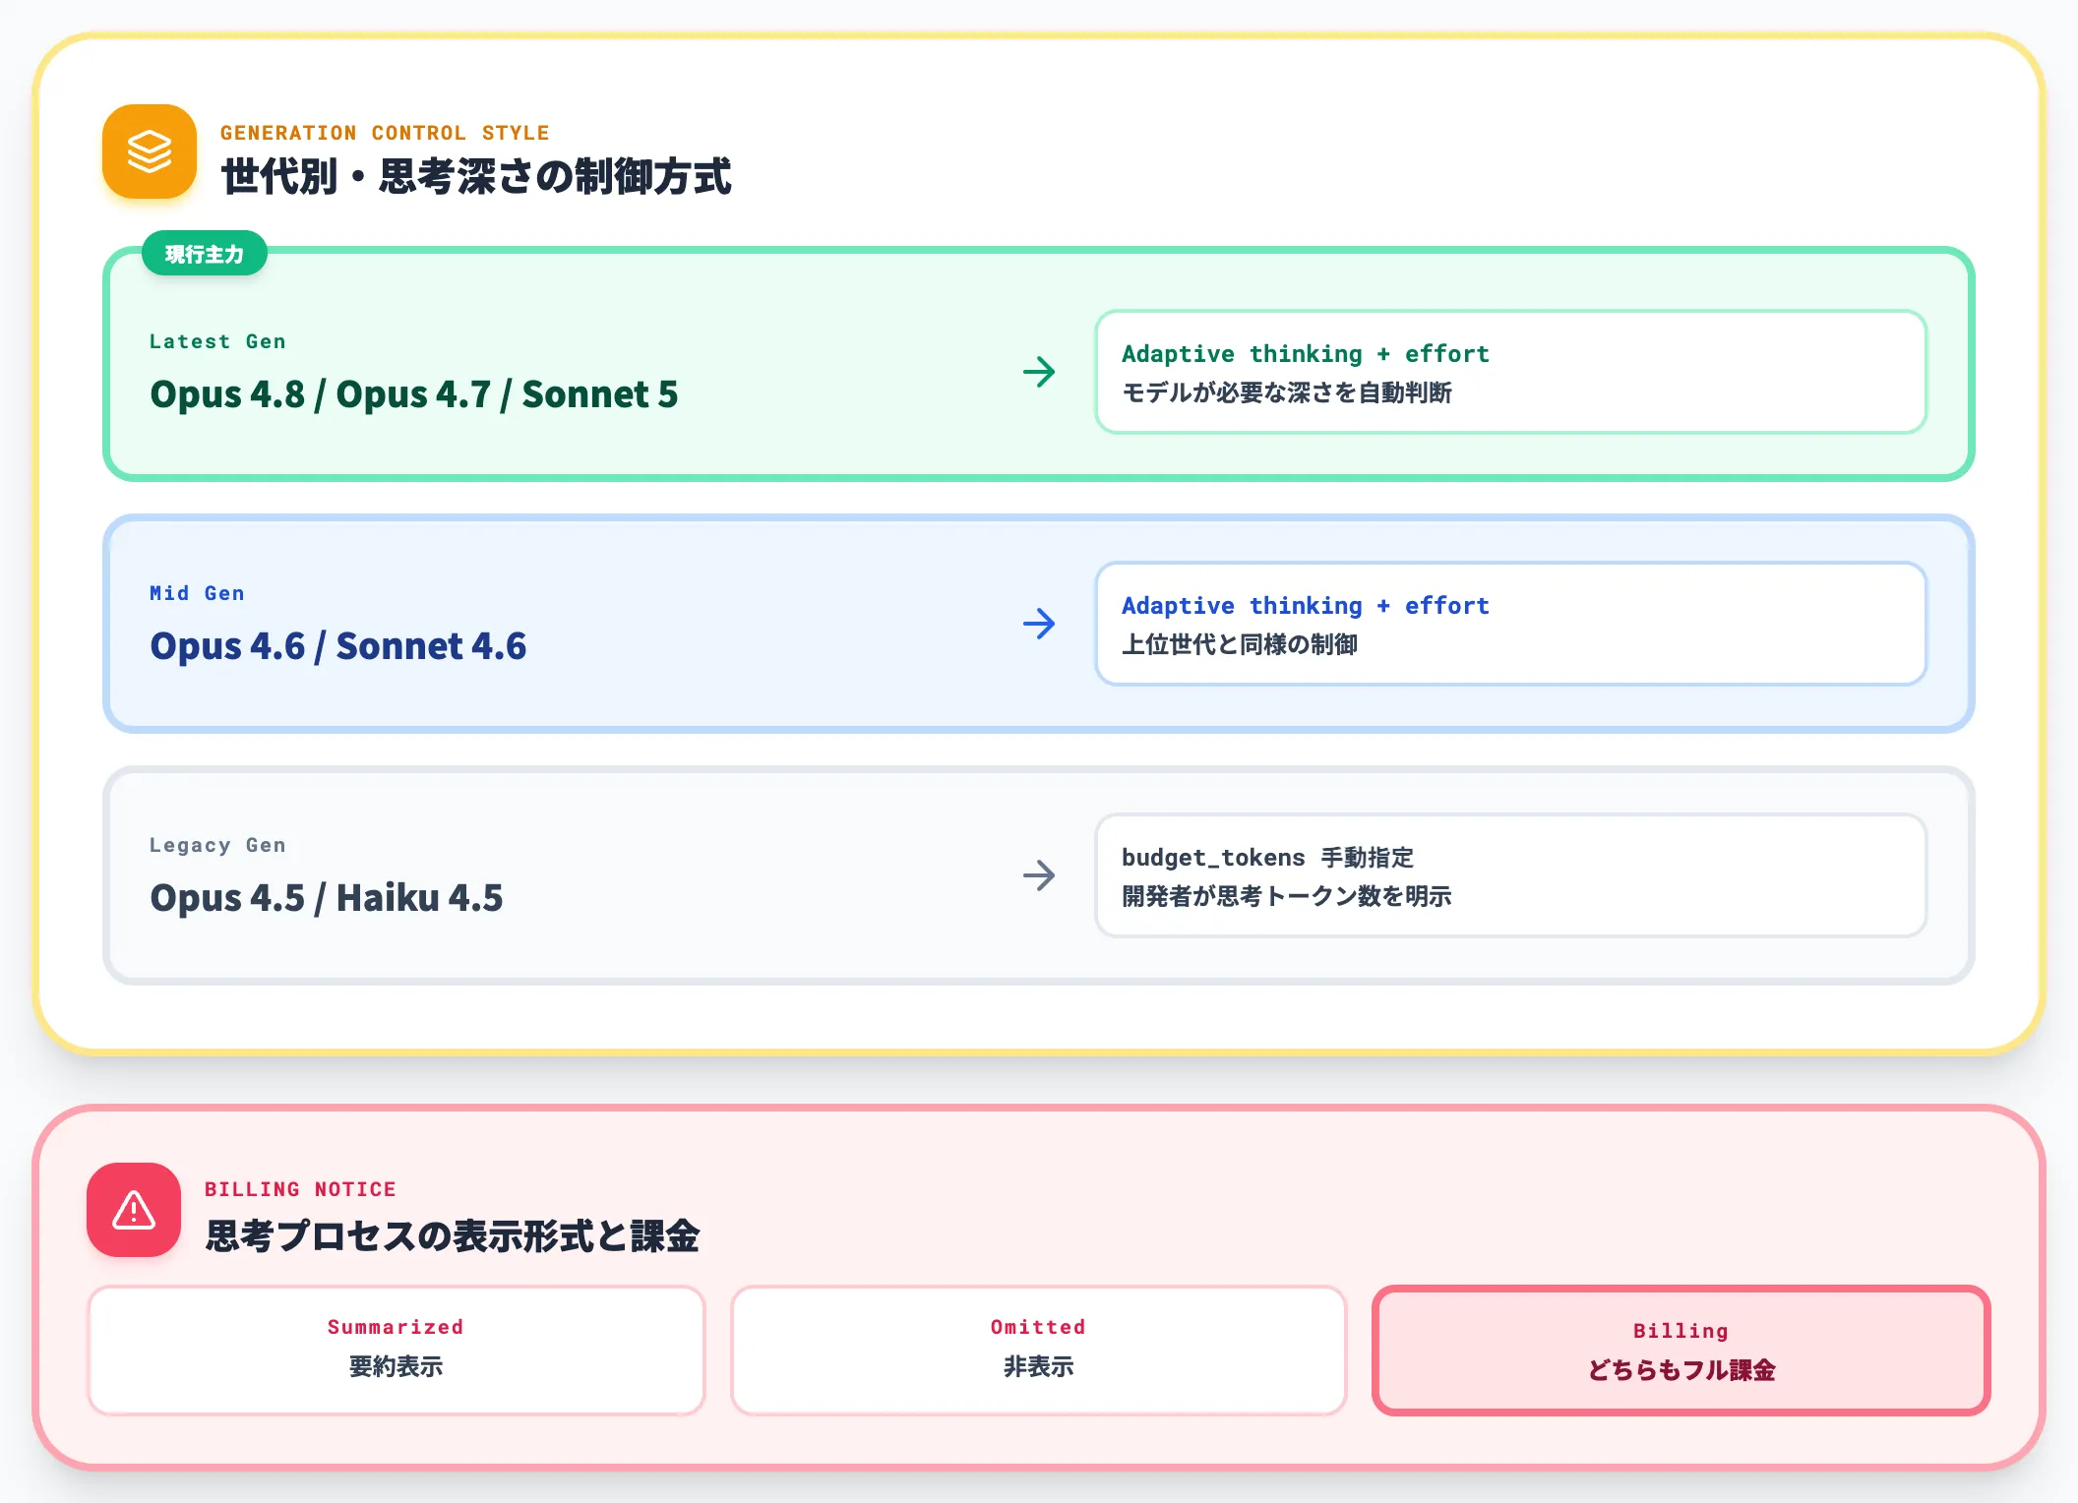This screenshot has width=2078, height=1503.
Task: Click the Legacy Gen label
Action: point(217,845)
